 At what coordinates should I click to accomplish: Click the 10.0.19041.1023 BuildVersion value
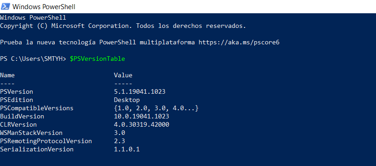(142, 117)
